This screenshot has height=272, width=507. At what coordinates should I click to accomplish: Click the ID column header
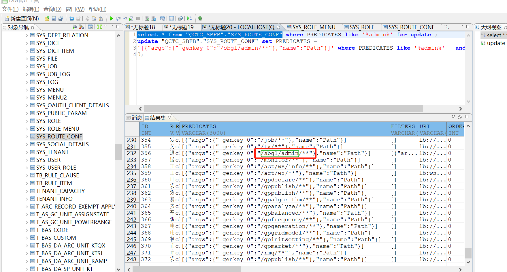tap(154, 129)
